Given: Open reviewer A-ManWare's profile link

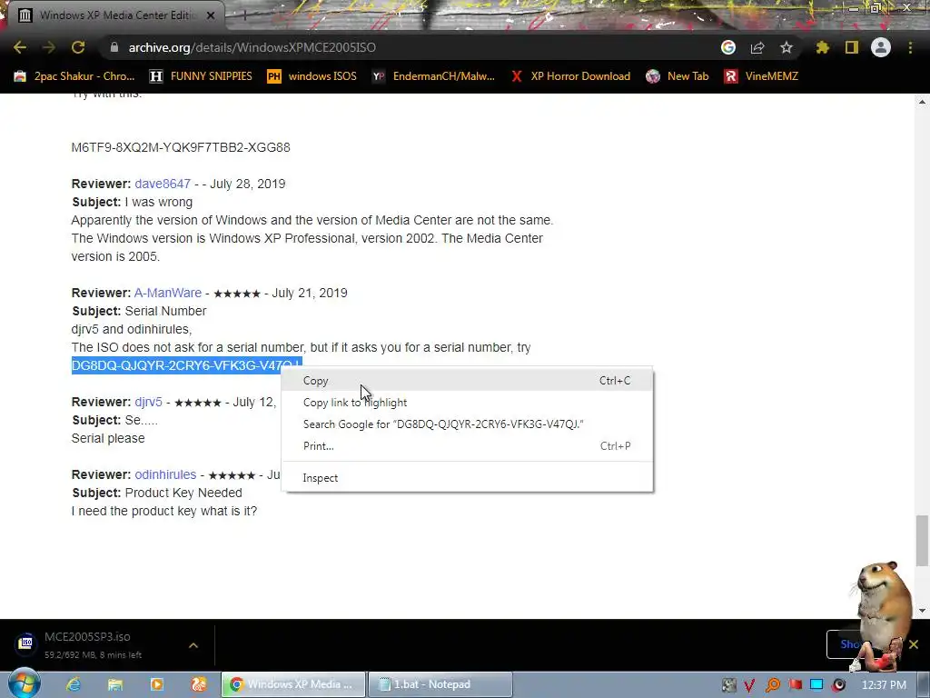Looking at the screenshot, I should tap(168, 294).
